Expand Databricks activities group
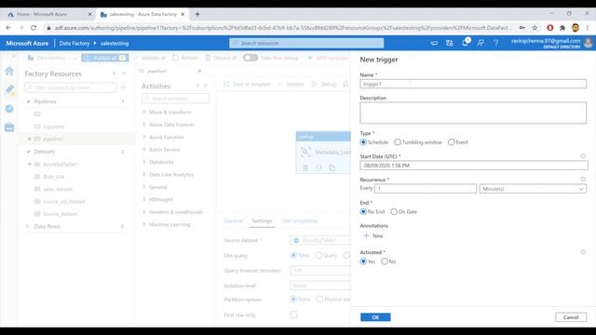 pos(144,162)
